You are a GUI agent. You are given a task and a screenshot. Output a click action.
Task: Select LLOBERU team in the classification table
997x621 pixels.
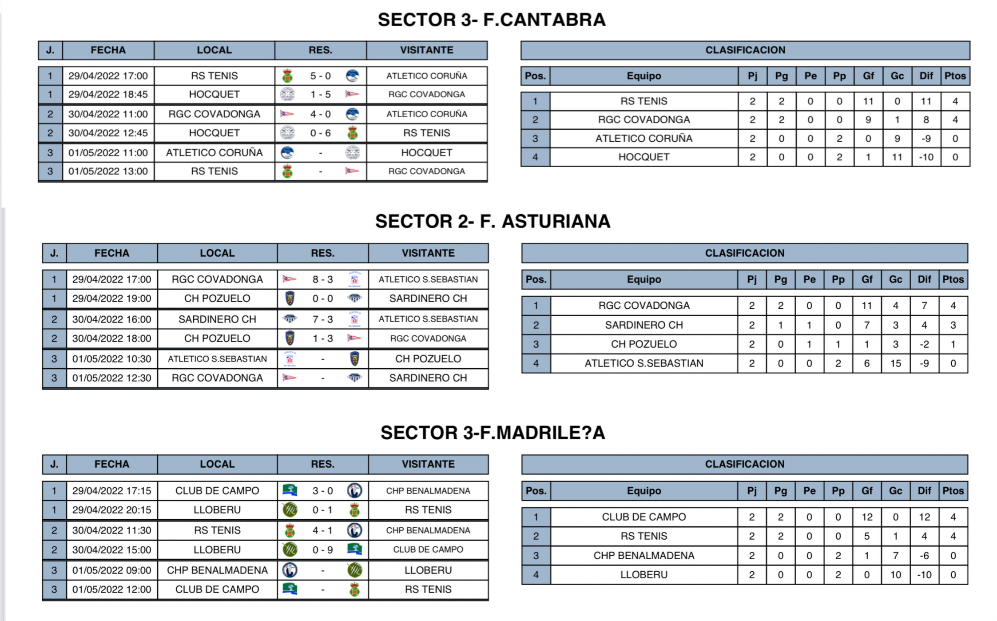point(643,575)
